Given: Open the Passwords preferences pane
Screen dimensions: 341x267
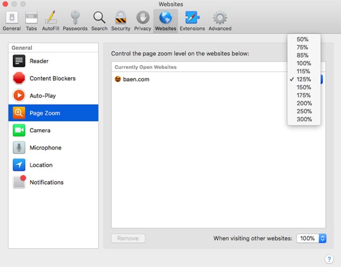Looking at the screenshot, I should (x=76, y=20).
